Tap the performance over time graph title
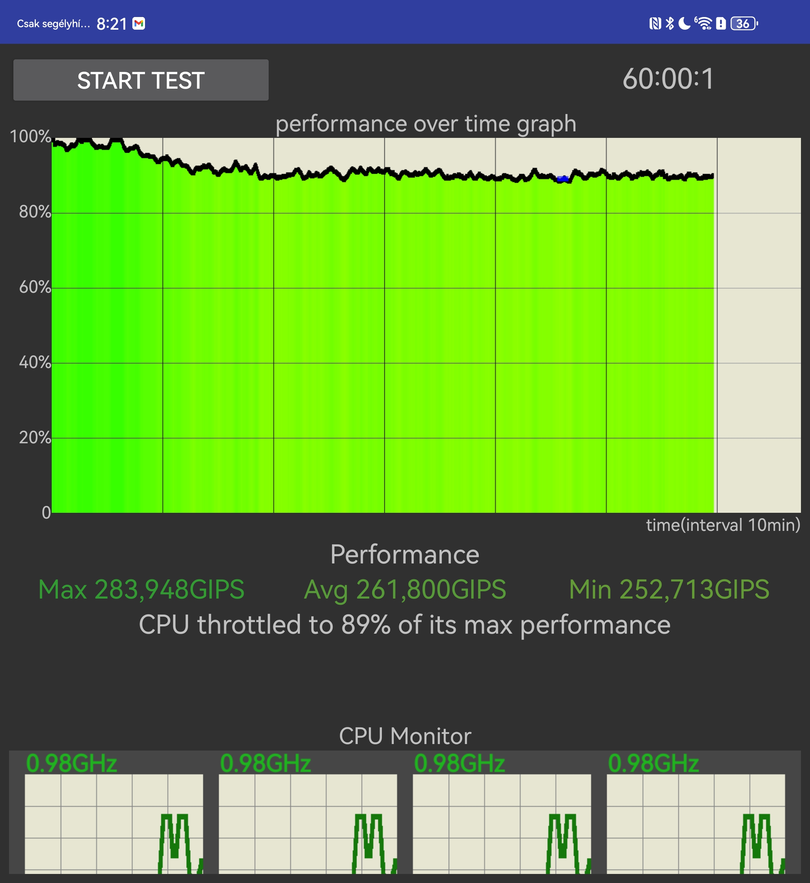This screenshot has height=883, width=810. point(426,124)
